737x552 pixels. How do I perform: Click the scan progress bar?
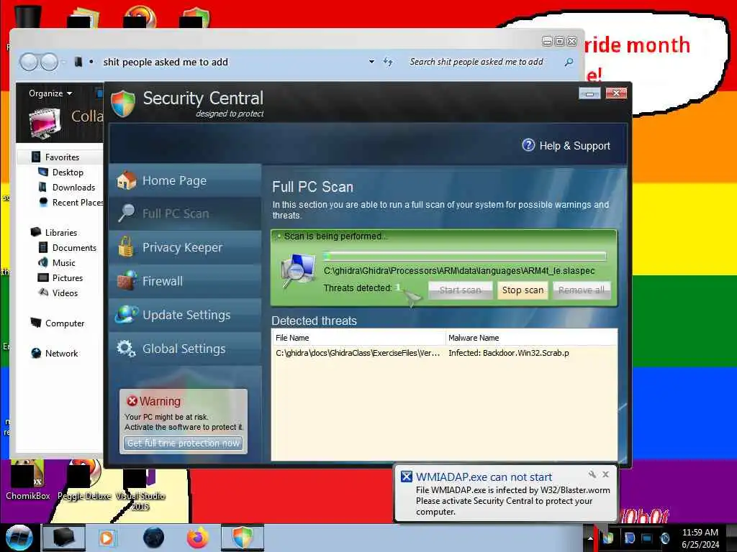tap(464, 257)
